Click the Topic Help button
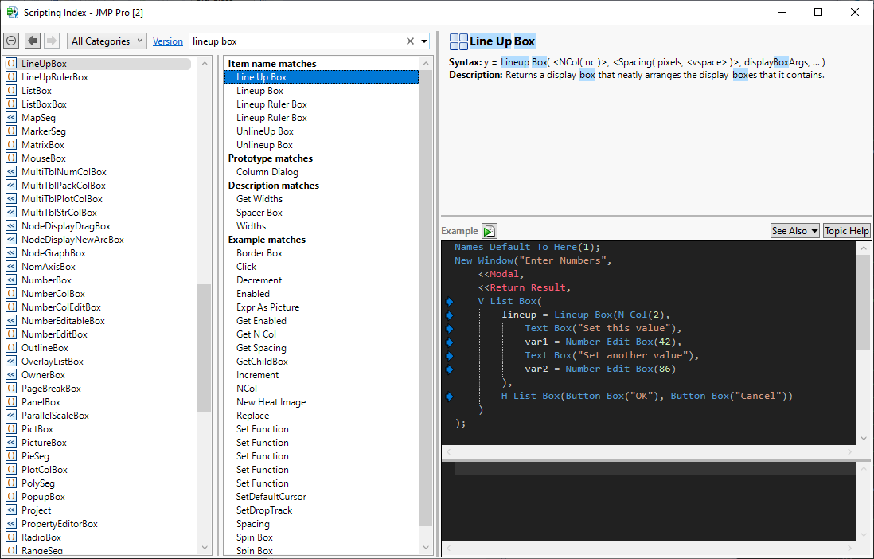Viewport: 874px width, 559px height. click(846, 231)
